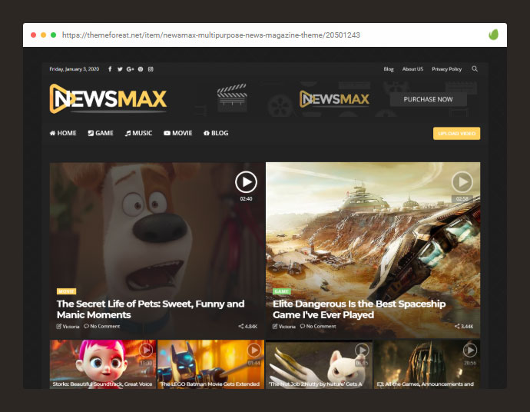Open The Nut Job 2 article title
The height and width of the screenshot is (412, 530).
point(315,384)
